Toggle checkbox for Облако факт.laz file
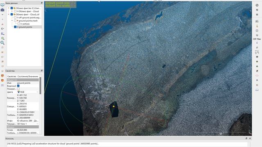The height and width of the screenshot is (147, 262). click(x=12, y=8)
